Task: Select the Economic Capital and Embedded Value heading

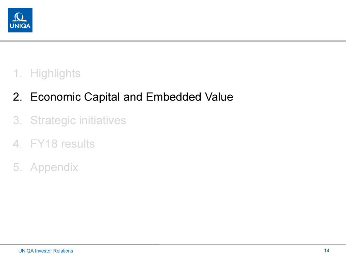Action: coord(132,97)
